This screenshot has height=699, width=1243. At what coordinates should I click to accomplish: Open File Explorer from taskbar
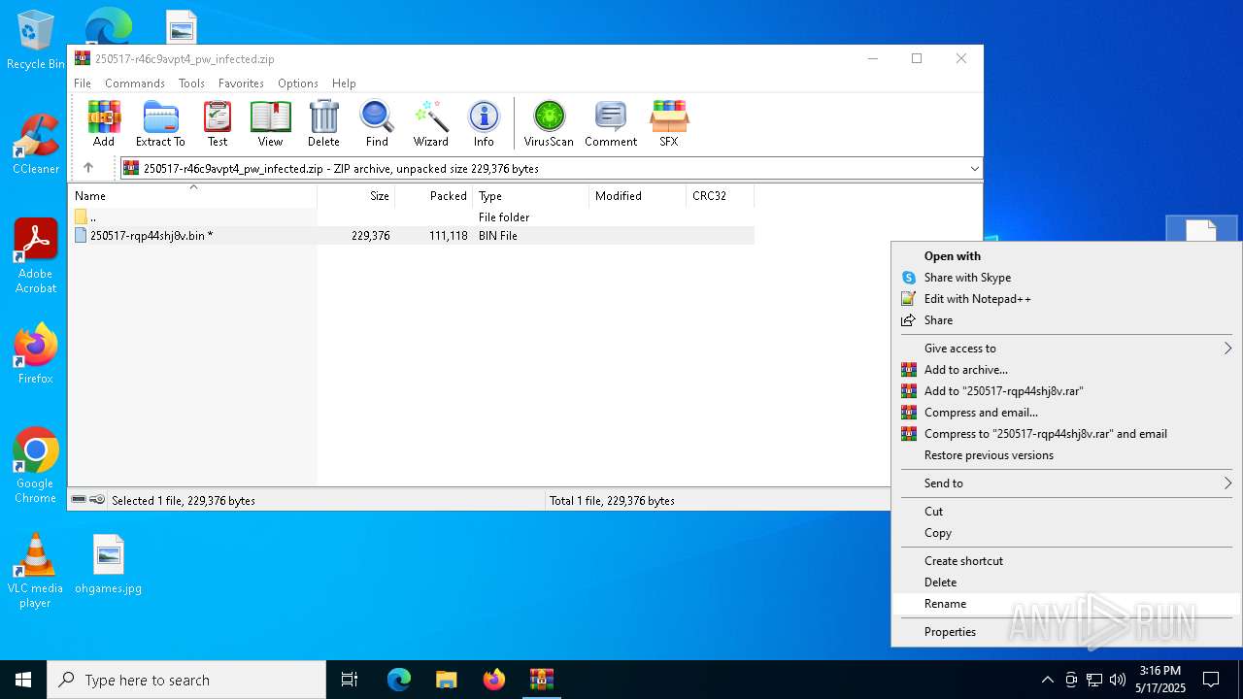[447, 680]
